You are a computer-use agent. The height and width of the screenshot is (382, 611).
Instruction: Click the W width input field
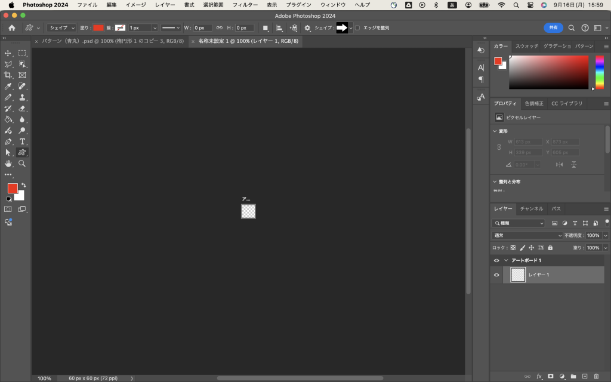[202, 28]
